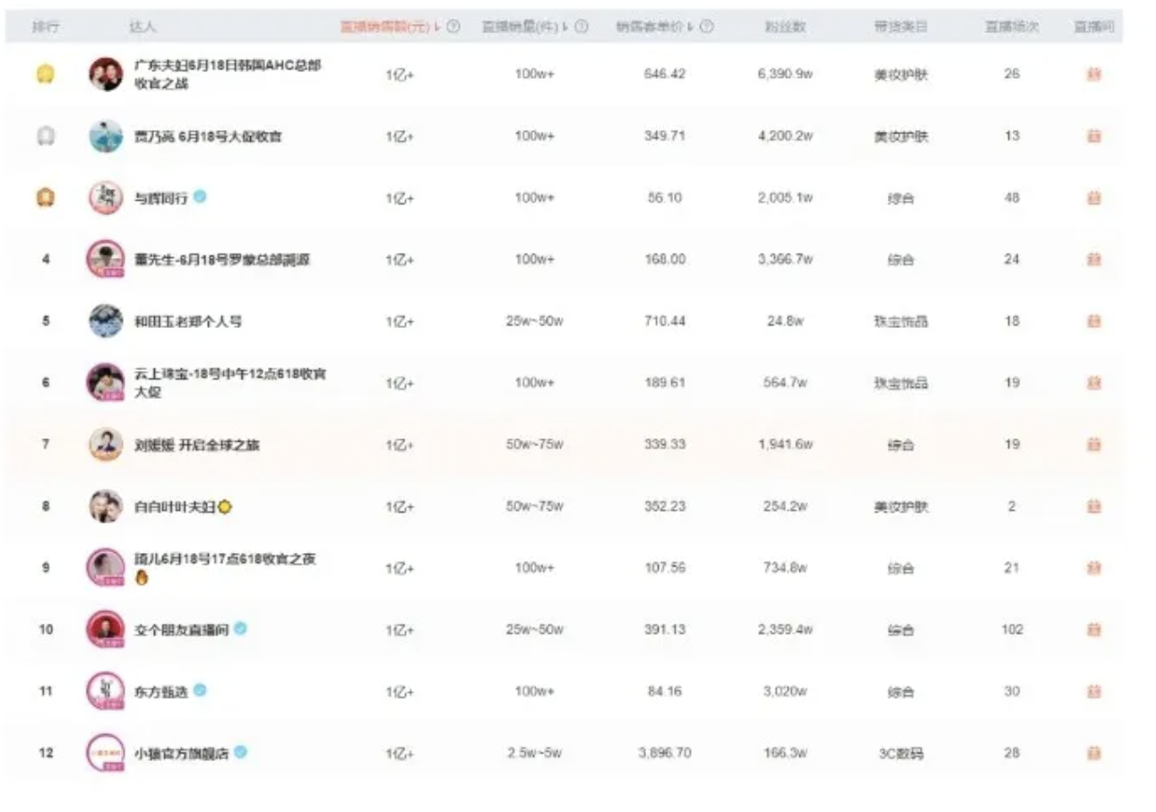Viewport: 1156px width, 812px height.
Task: Click the 白白叶叶夫妇 avatar thumbnail
Action: pyautogui.click(x=106, y=506)
